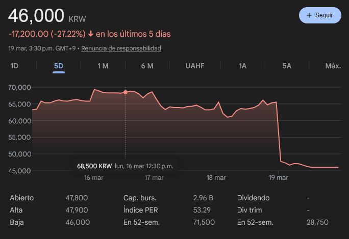Viewport: 349px width, 239px height.
Task: Select the 1D time range tab
Action: pyautogui.click(x=15, y=66)
